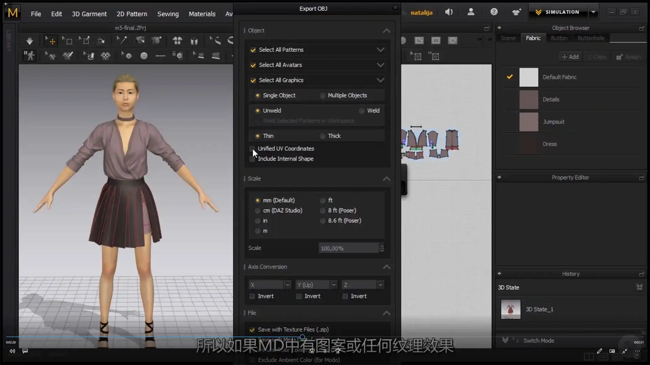Collapse the Select All Patterns section
Screen dimensions: 650x365
click(380, 50)
